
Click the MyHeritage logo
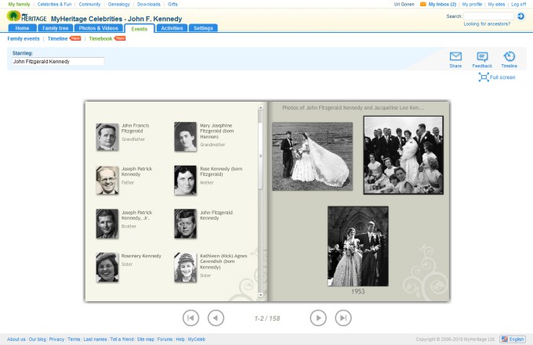click(x=27, y=18)
